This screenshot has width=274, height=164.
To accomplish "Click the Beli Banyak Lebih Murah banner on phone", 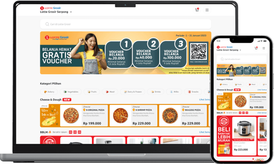I will click(224, 136).
